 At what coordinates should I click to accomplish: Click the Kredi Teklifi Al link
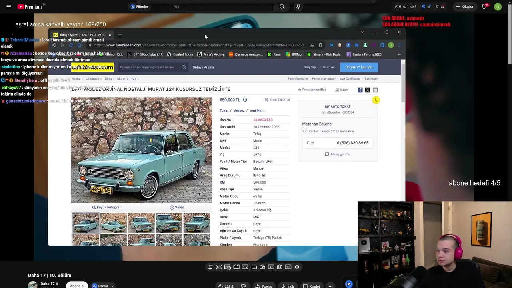pos(277,100)
